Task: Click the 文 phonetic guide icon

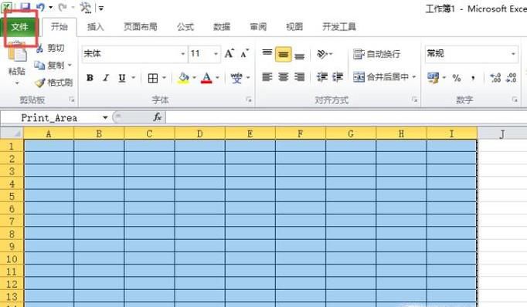Action: [x=236, y=78]
